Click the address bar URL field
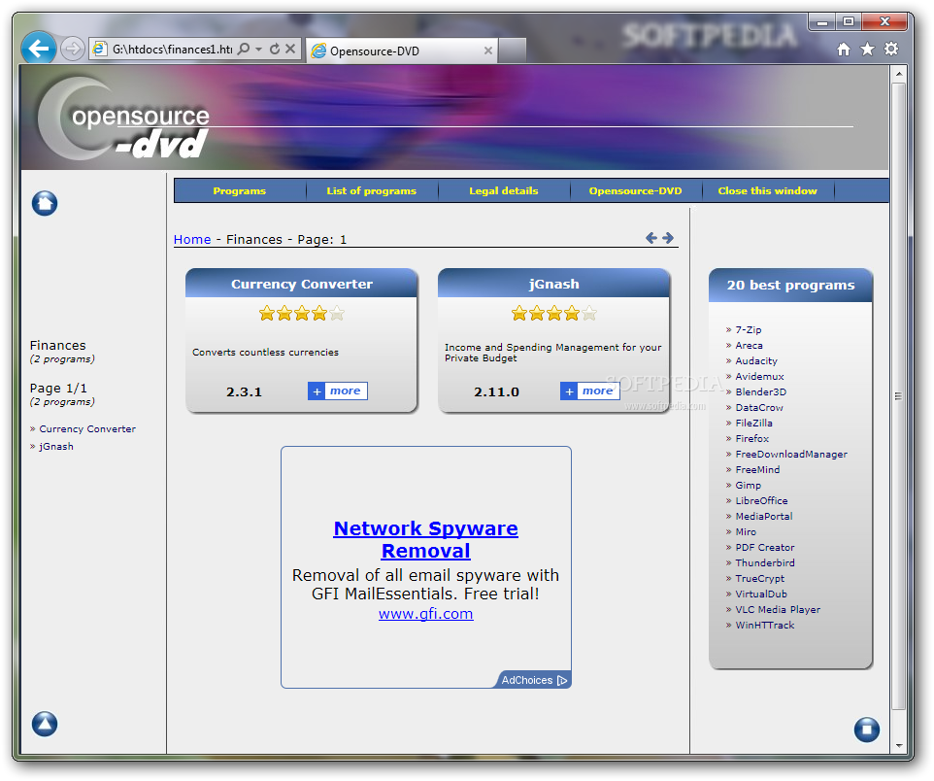 [172, 49]
